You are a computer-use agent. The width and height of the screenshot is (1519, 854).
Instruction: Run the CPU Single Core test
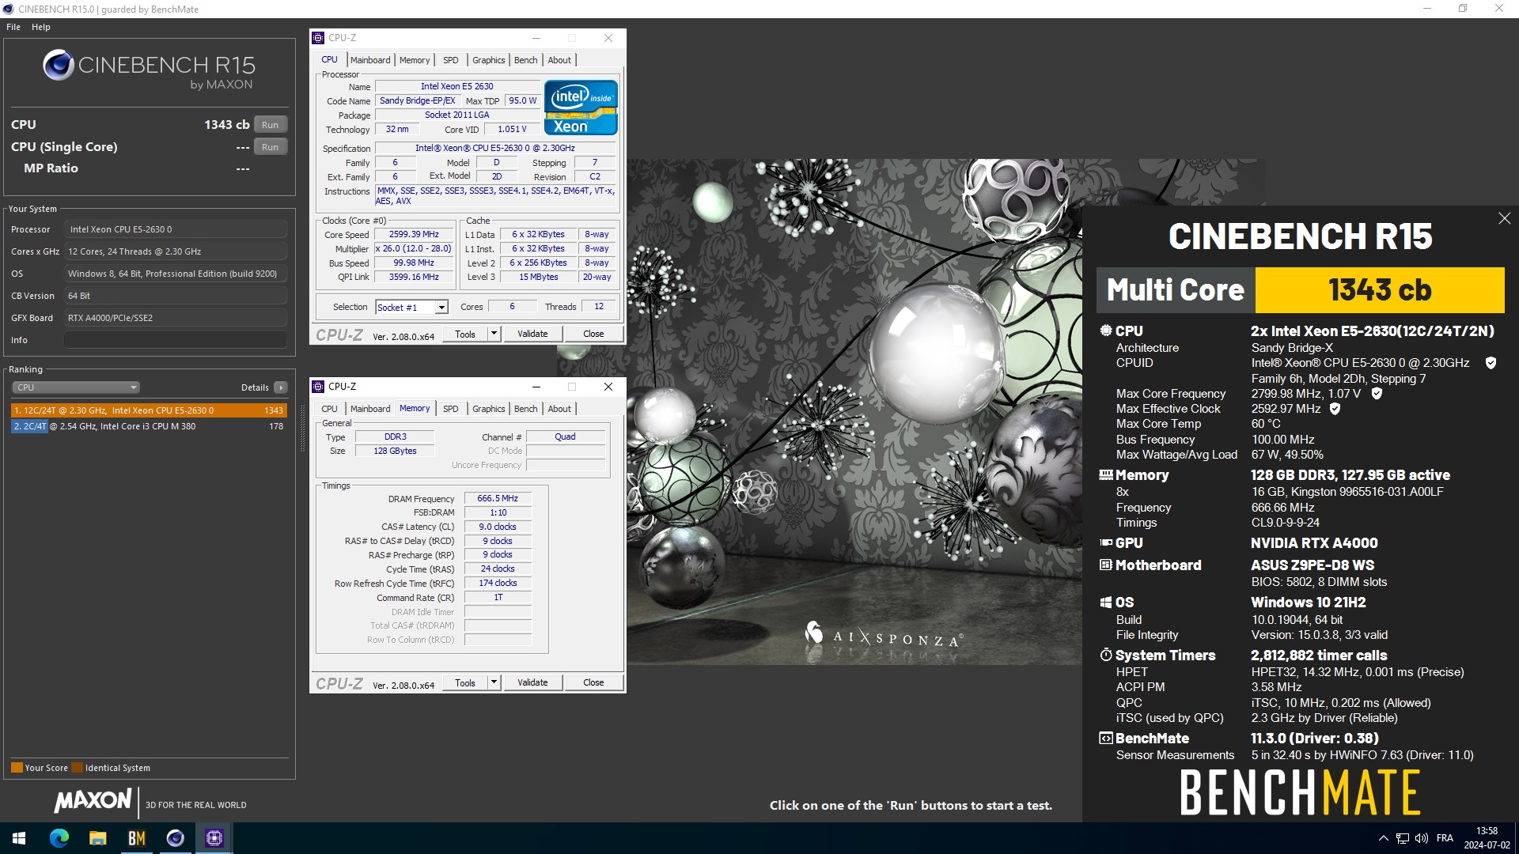271,147
